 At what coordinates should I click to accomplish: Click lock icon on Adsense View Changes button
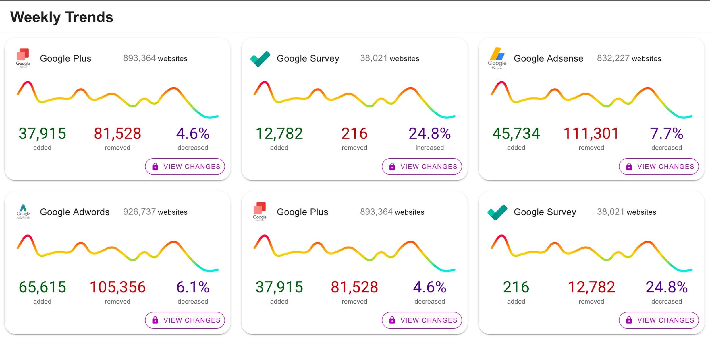coord(629,167)
